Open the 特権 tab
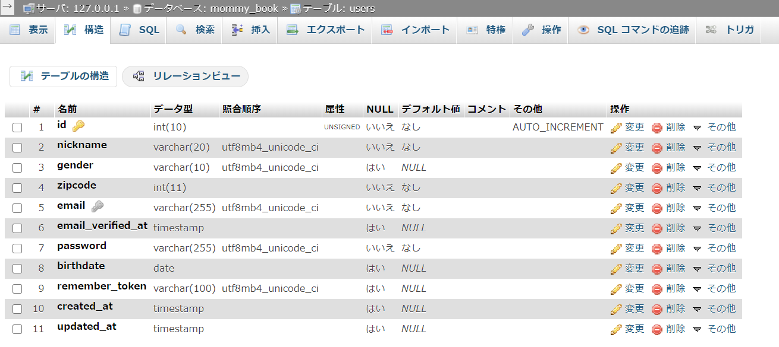The height and width of the screenshot is (347, 779). click(x=485, y=30)
